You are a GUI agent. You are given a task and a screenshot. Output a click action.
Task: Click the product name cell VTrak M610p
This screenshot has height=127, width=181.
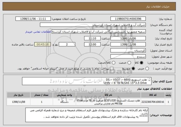(108, 102)
